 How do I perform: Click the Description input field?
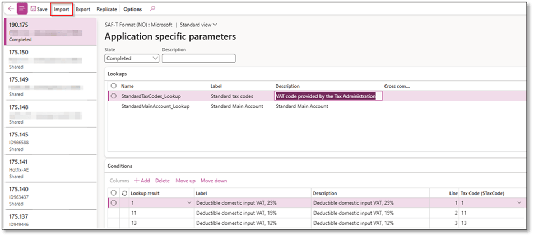coord(198,58)
